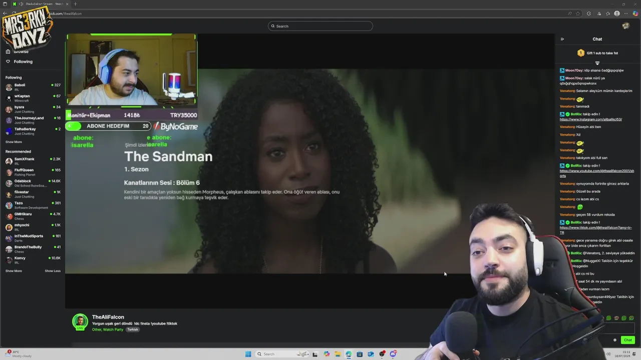Mute the TheAliFalcon Stream browser tab
This screenshot has height=360, width=641.
[x=21, y=4]
